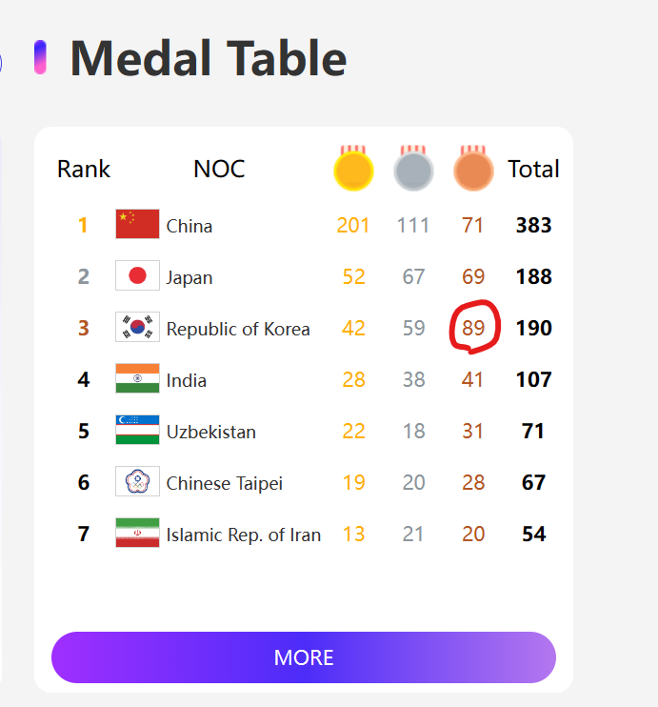658x707 pixels.
Task: Click the gold medal column icon
Action: (x=353, y=170)
